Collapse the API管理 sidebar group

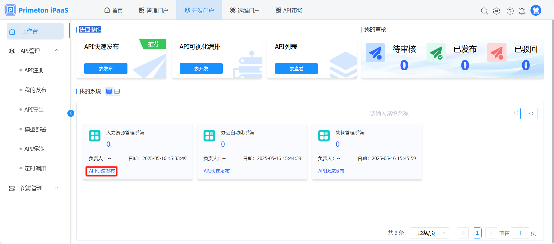pos(57,51)
